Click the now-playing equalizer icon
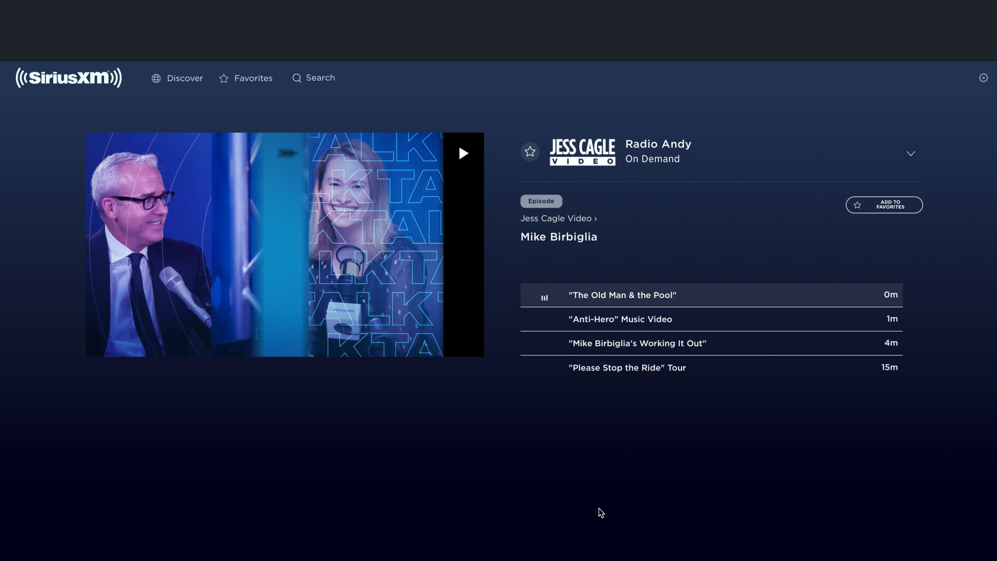Screen dimensions: 997x561 click(x=545, y=296)
